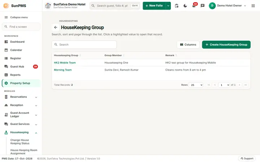Click the Find a screen field
Image resolution: width=260 pixels, height=162 pixels.
[21, 27]
